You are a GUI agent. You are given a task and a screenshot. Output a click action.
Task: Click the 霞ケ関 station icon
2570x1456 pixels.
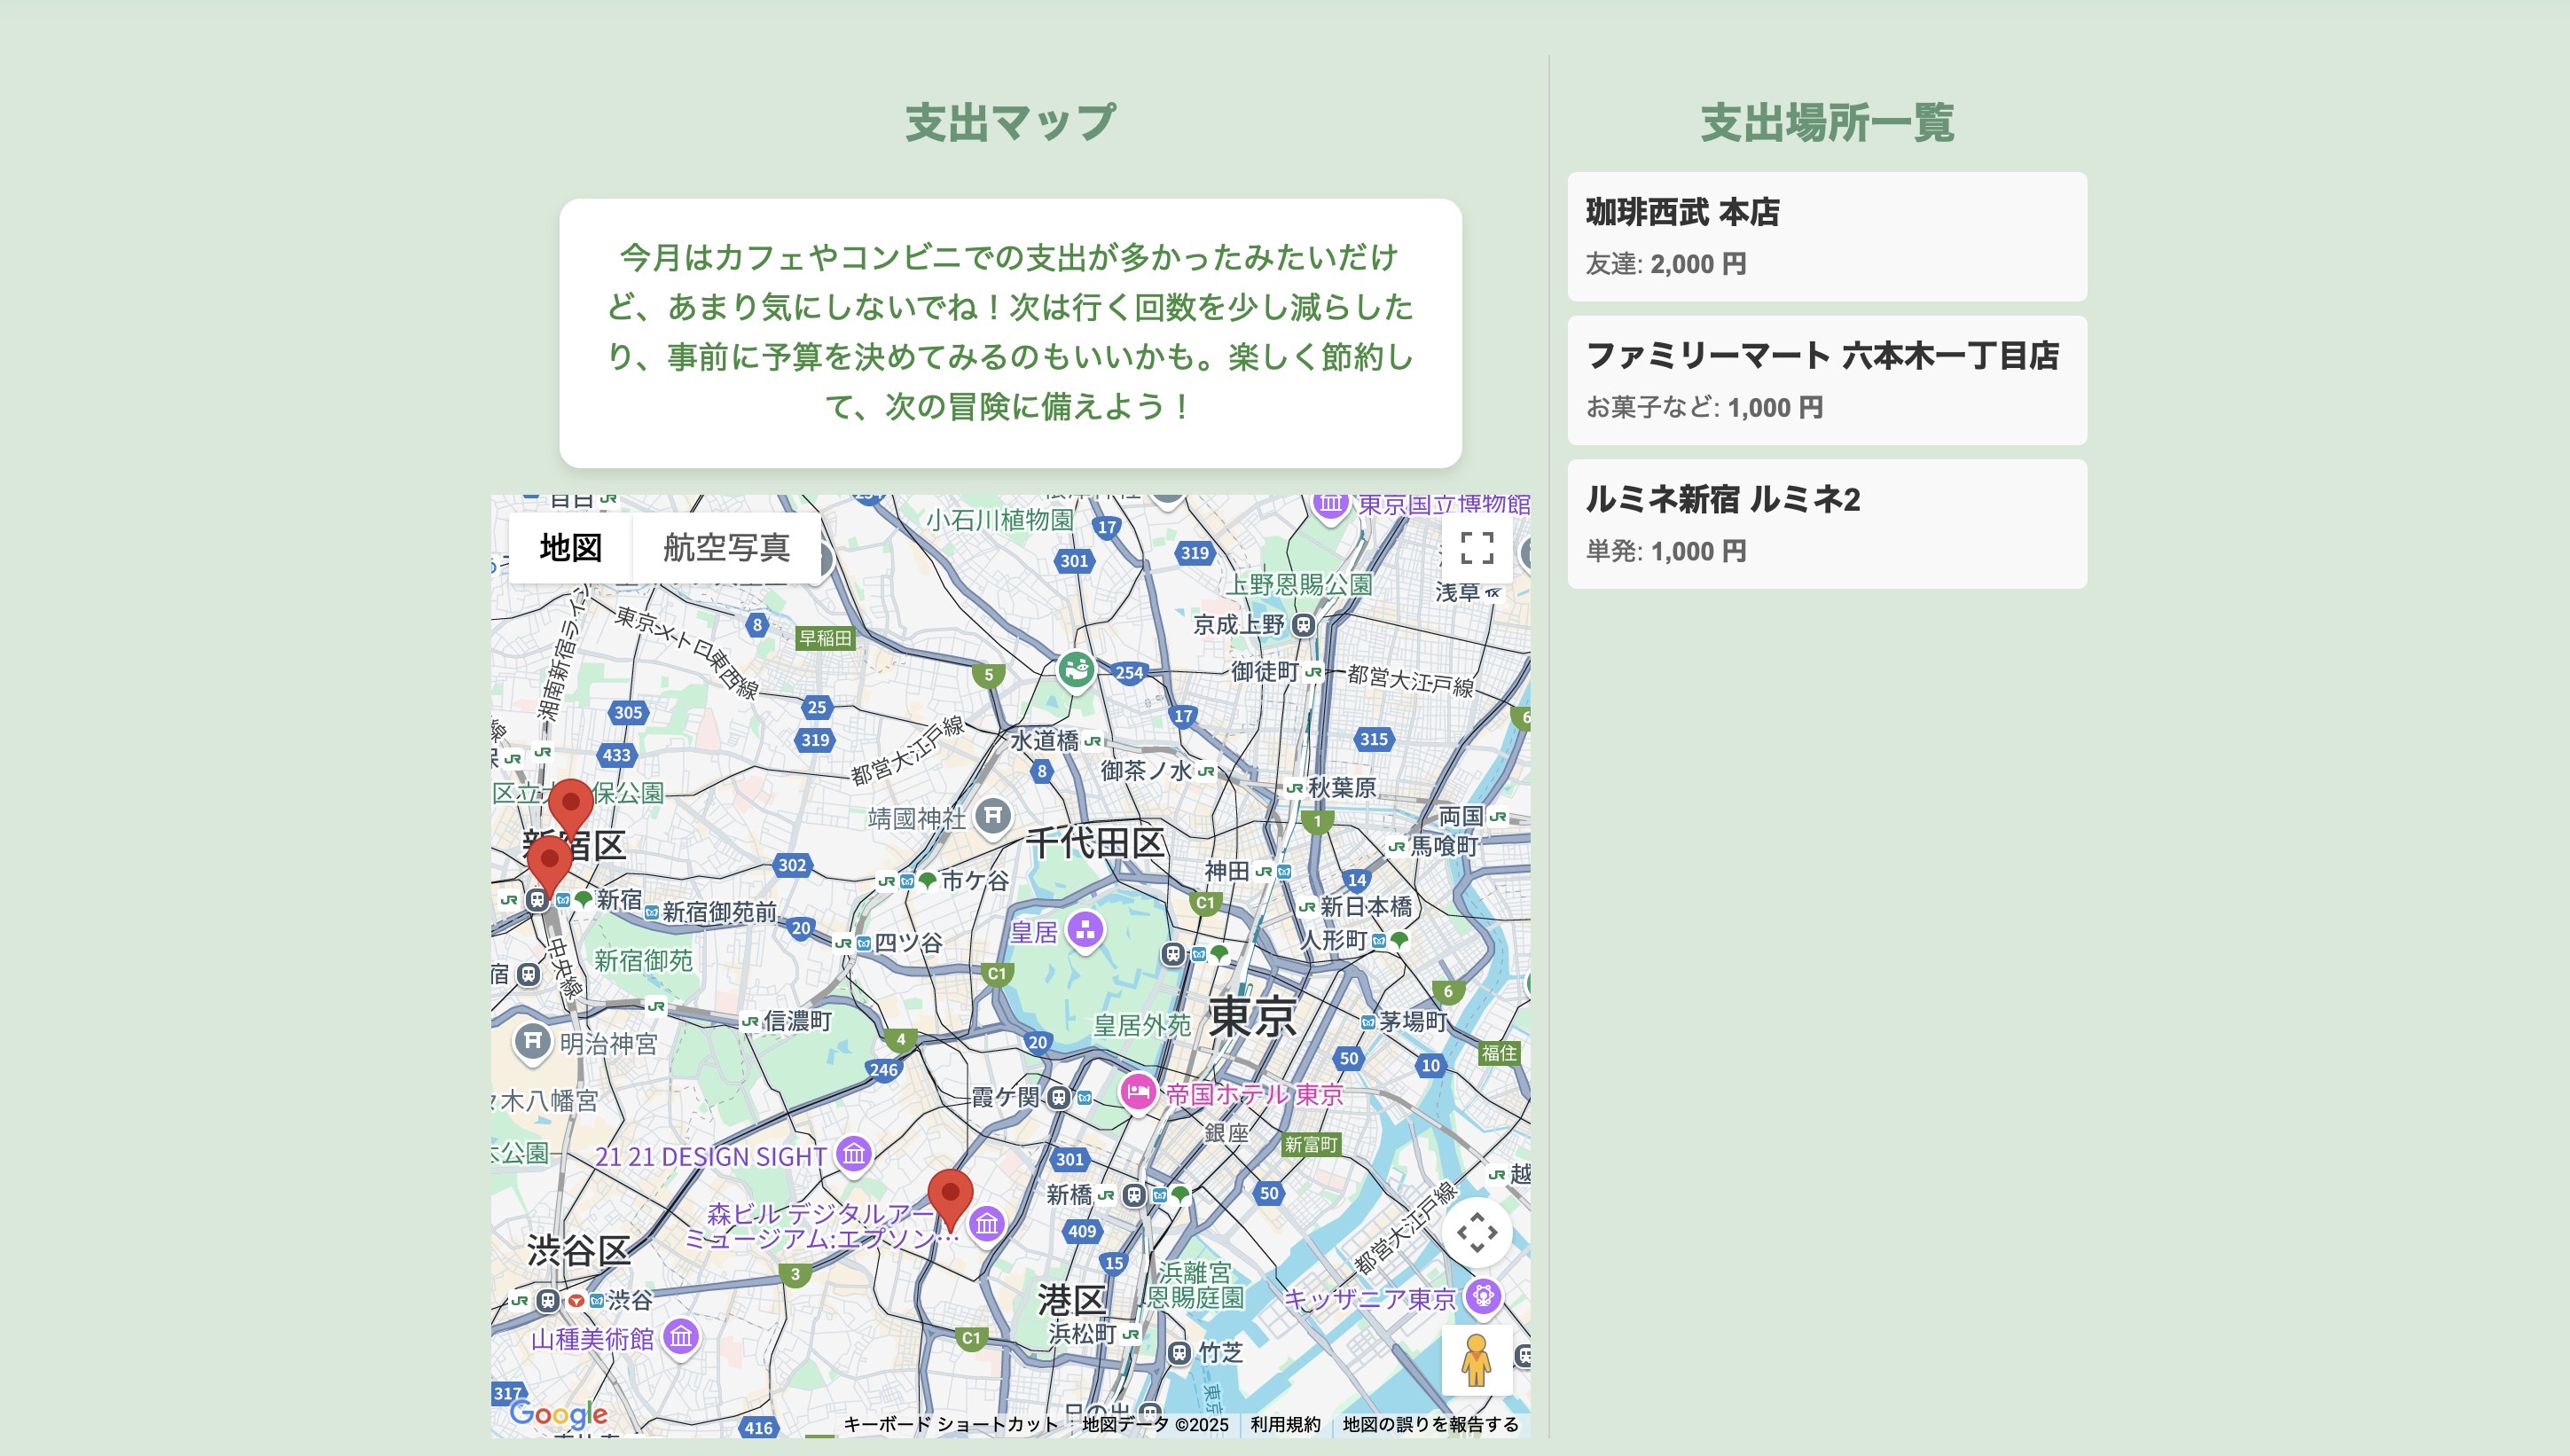coord(1059,1097)
